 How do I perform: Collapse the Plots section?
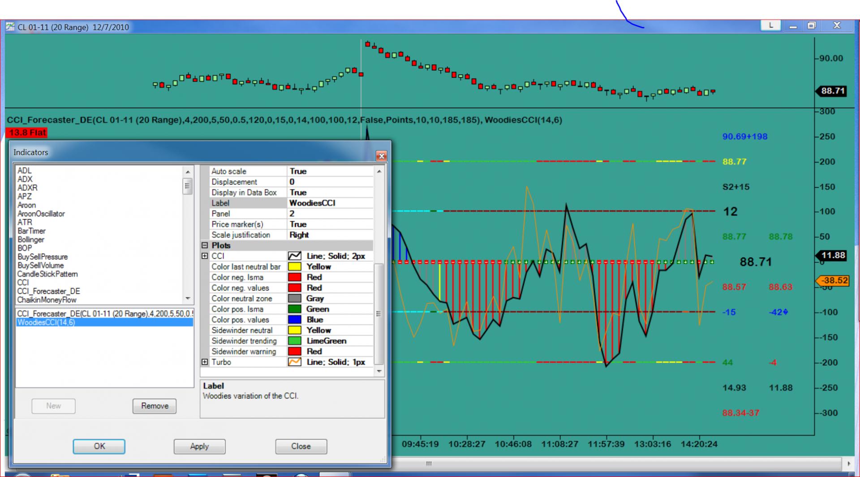(205, 245)
